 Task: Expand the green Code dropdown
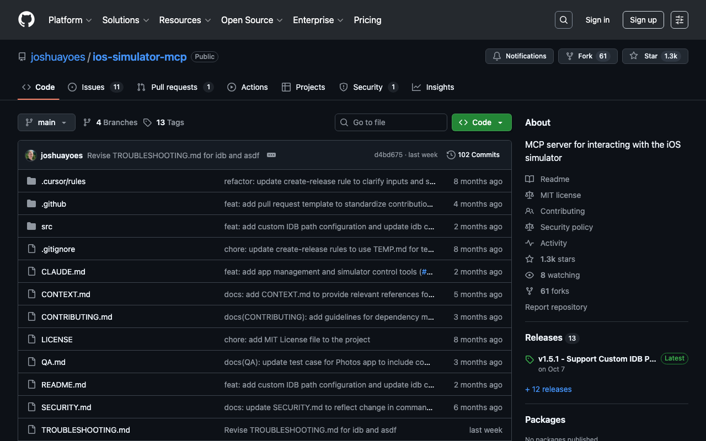pyautogui.click(x=481, y=122)
